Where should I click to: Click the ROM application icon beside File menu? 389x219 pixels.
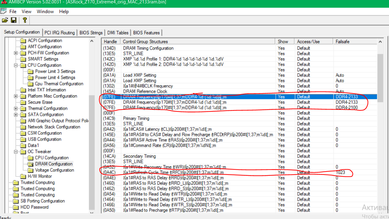point(4,11)
